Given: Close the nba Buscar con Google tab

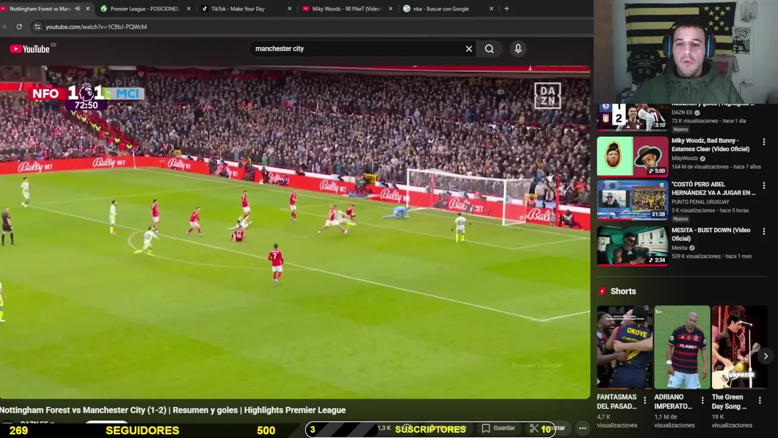Looking at the screenshot, I should [491, 9].
